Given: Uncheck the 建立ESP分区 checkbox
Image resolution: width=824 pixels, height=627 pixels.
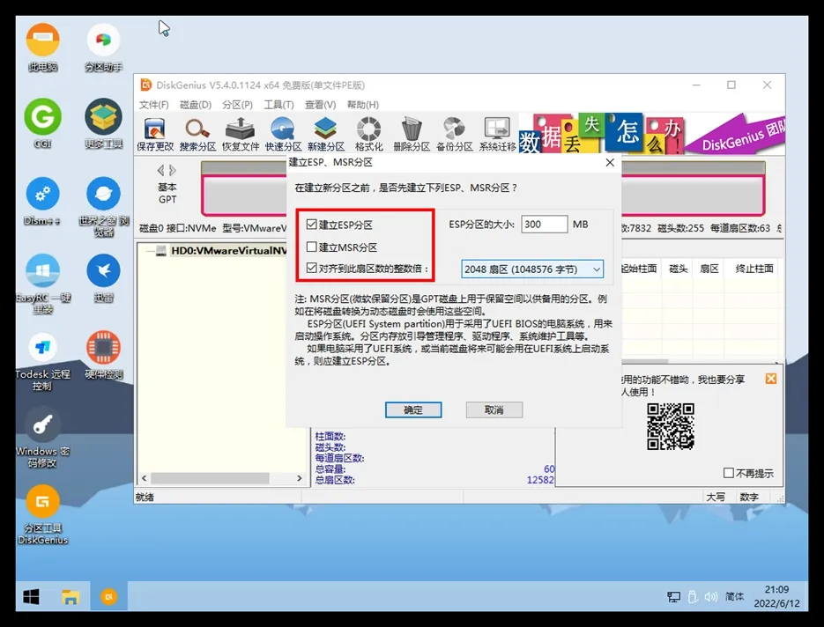Looking at the screenshot, I should (x=312, y=225).
